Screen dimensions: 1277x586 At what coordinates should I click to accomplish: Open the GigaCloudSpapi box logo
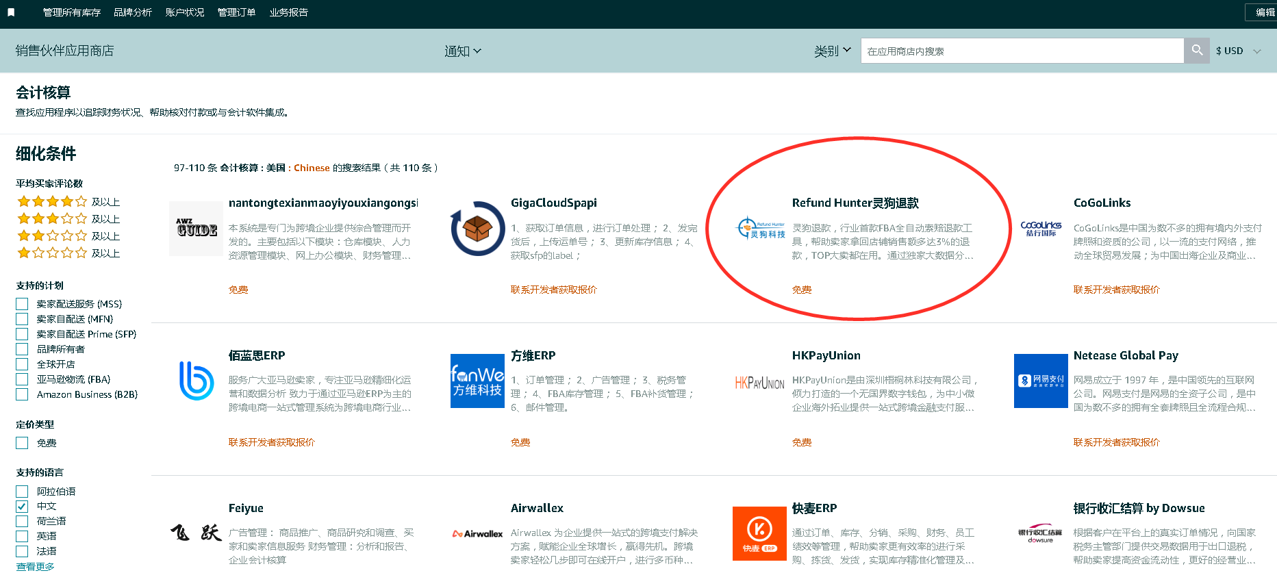coord(478,229)
